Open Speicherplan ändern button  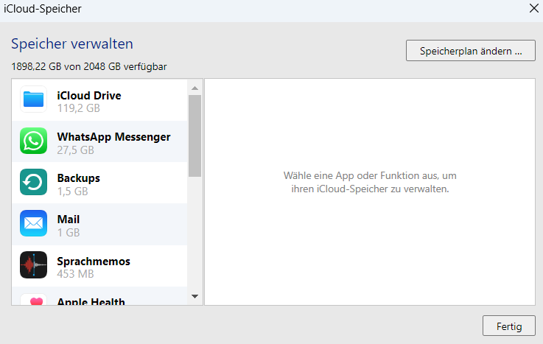[471, 51]
